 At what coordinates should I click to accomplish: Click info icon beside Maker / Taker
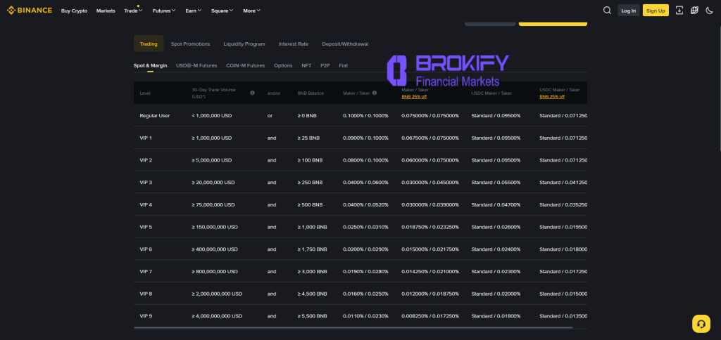tap(375, 93)
